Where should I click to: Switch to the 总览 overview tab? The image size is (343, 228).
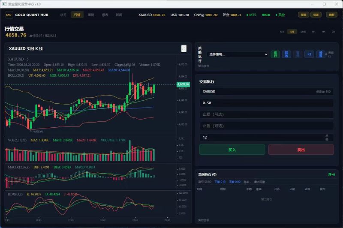click(63, 15)
